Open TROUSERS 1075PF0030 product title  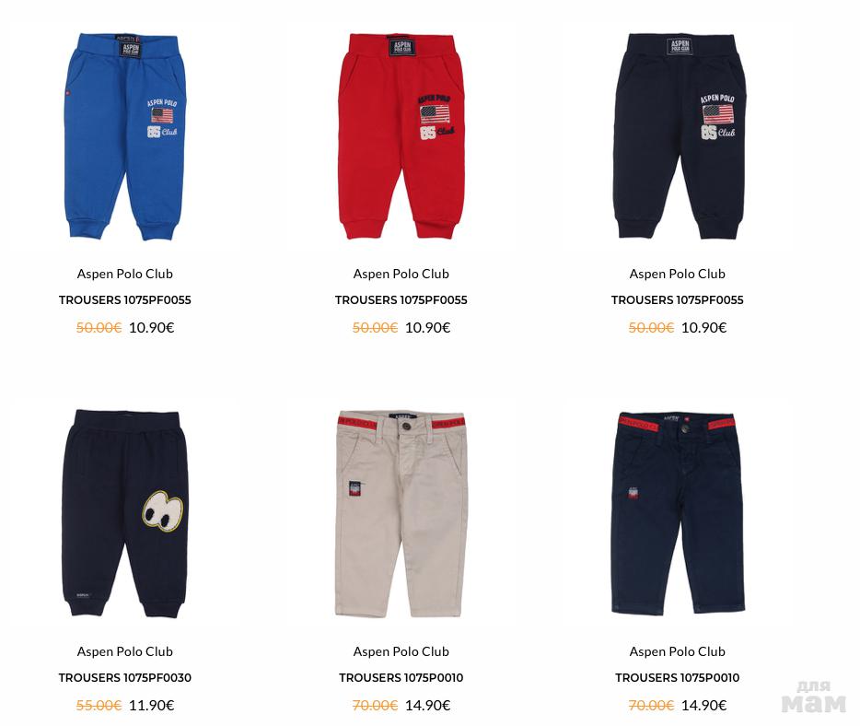coord(125,678)
